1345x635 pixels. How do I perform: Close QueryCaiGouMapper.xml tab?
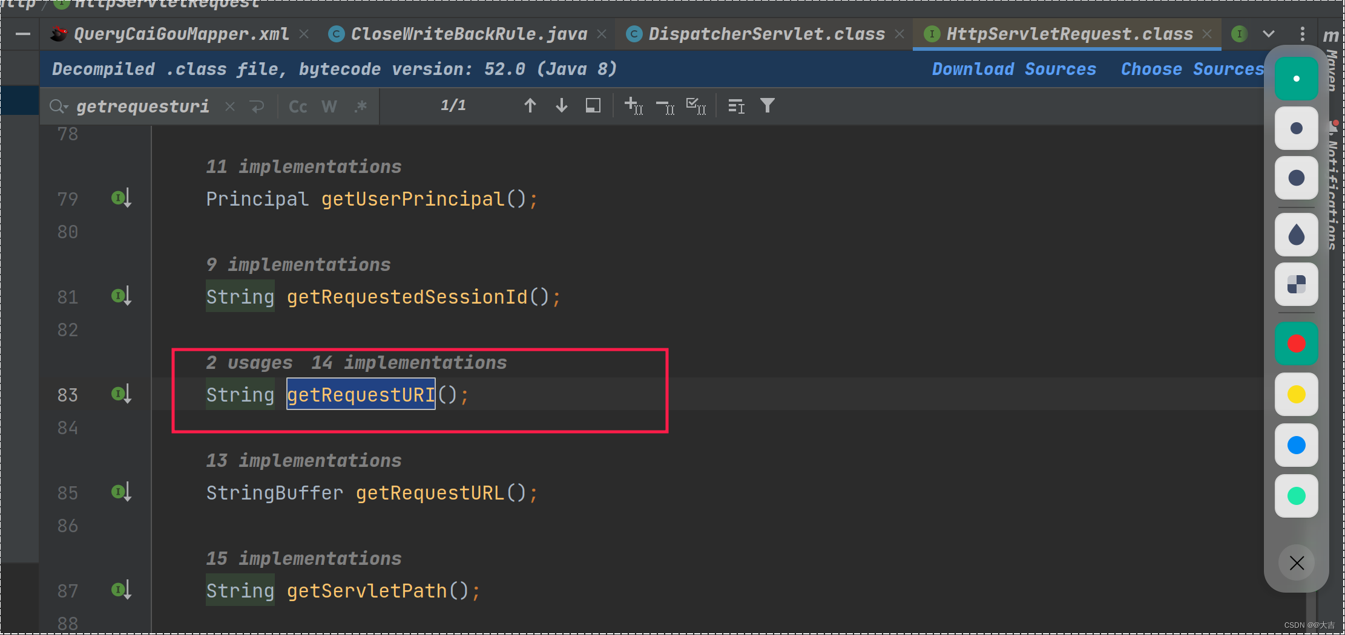(x=304, y=34)
